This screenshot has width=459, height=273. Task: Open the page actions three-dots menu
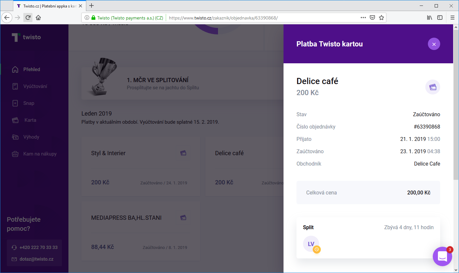coord(363,18)
